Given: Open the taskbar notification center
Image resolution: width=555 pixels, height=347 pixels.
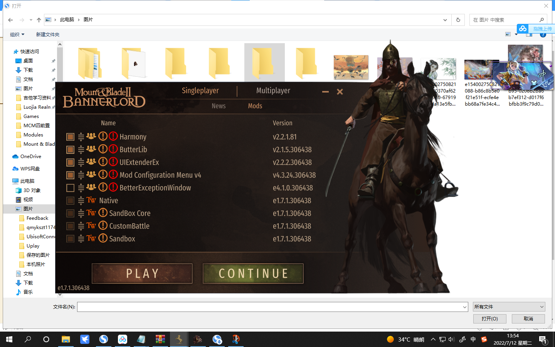Looking at the screenshot, I should point(543,339).
